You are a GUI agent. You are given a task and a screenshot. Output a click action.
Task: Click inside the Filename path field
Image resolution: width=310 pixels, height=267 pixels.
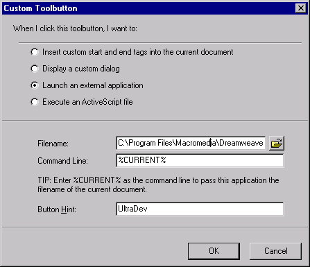point(191,143)
